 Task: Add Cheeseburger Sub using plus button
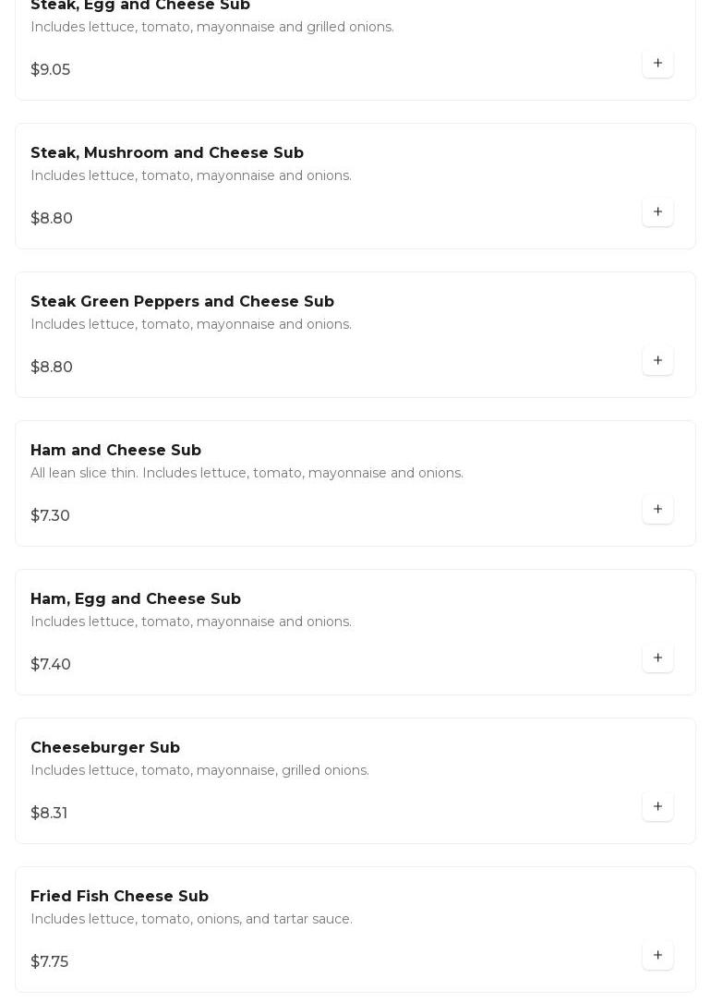tap(657, 806)
